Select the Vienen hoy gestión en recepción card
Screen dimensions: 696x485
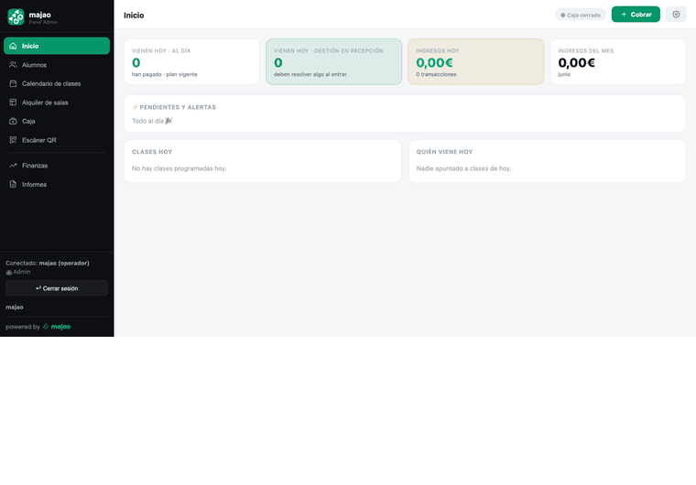pyautogui.click(x=333, y=61)
